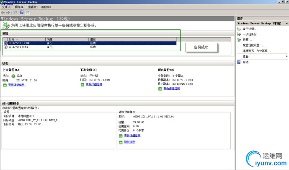
Task: Click the oldest copy date 2011/3/25 11:58
Action: [183, 84]
